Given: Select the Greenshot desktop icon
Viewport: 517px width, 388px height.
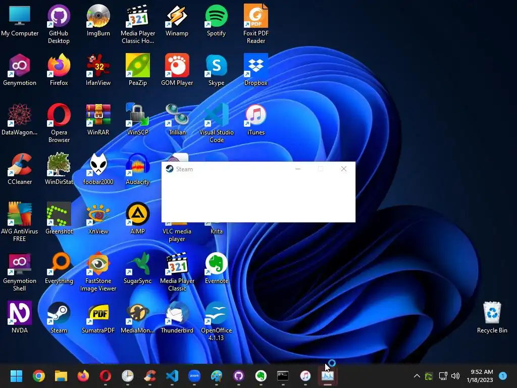Looking at the screenshot, I should tap(59, 218).
